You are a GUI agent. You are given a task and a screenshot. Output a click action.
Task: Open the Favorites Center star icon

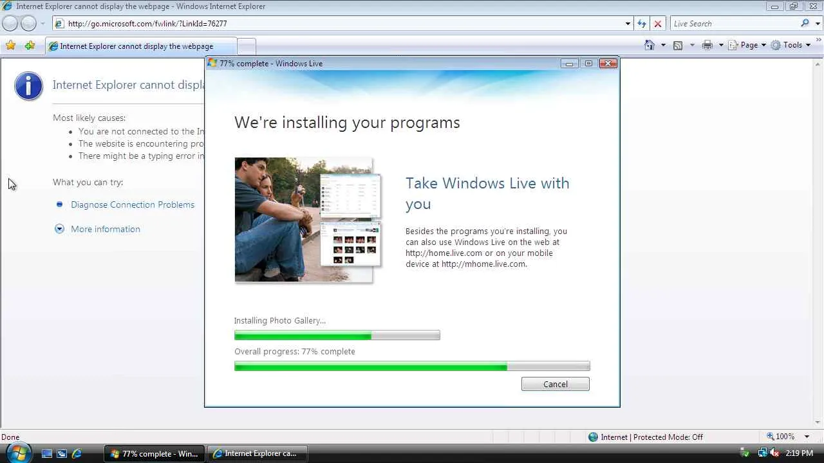click(x=10, y=46)
